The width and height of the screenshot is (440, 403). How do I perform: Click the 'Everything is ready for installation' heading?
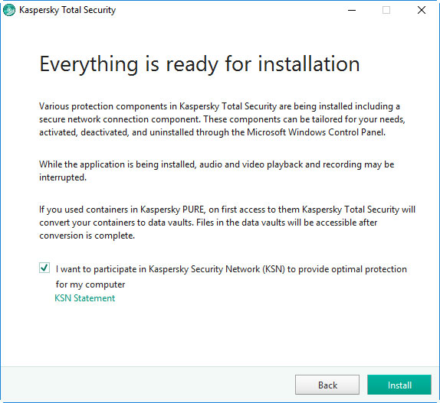pyautogui.click(x=199, y=64)
